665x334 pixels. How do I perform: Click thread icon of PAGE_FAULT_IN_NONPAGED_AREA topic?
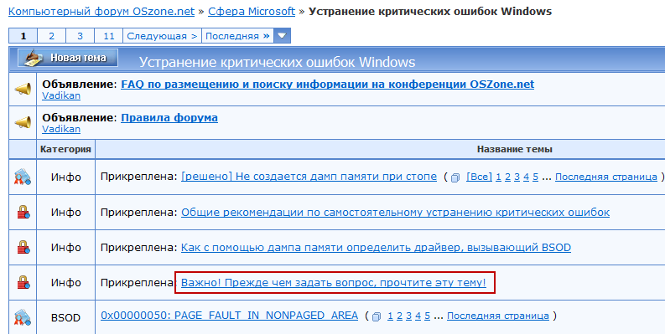coord(23,317)
